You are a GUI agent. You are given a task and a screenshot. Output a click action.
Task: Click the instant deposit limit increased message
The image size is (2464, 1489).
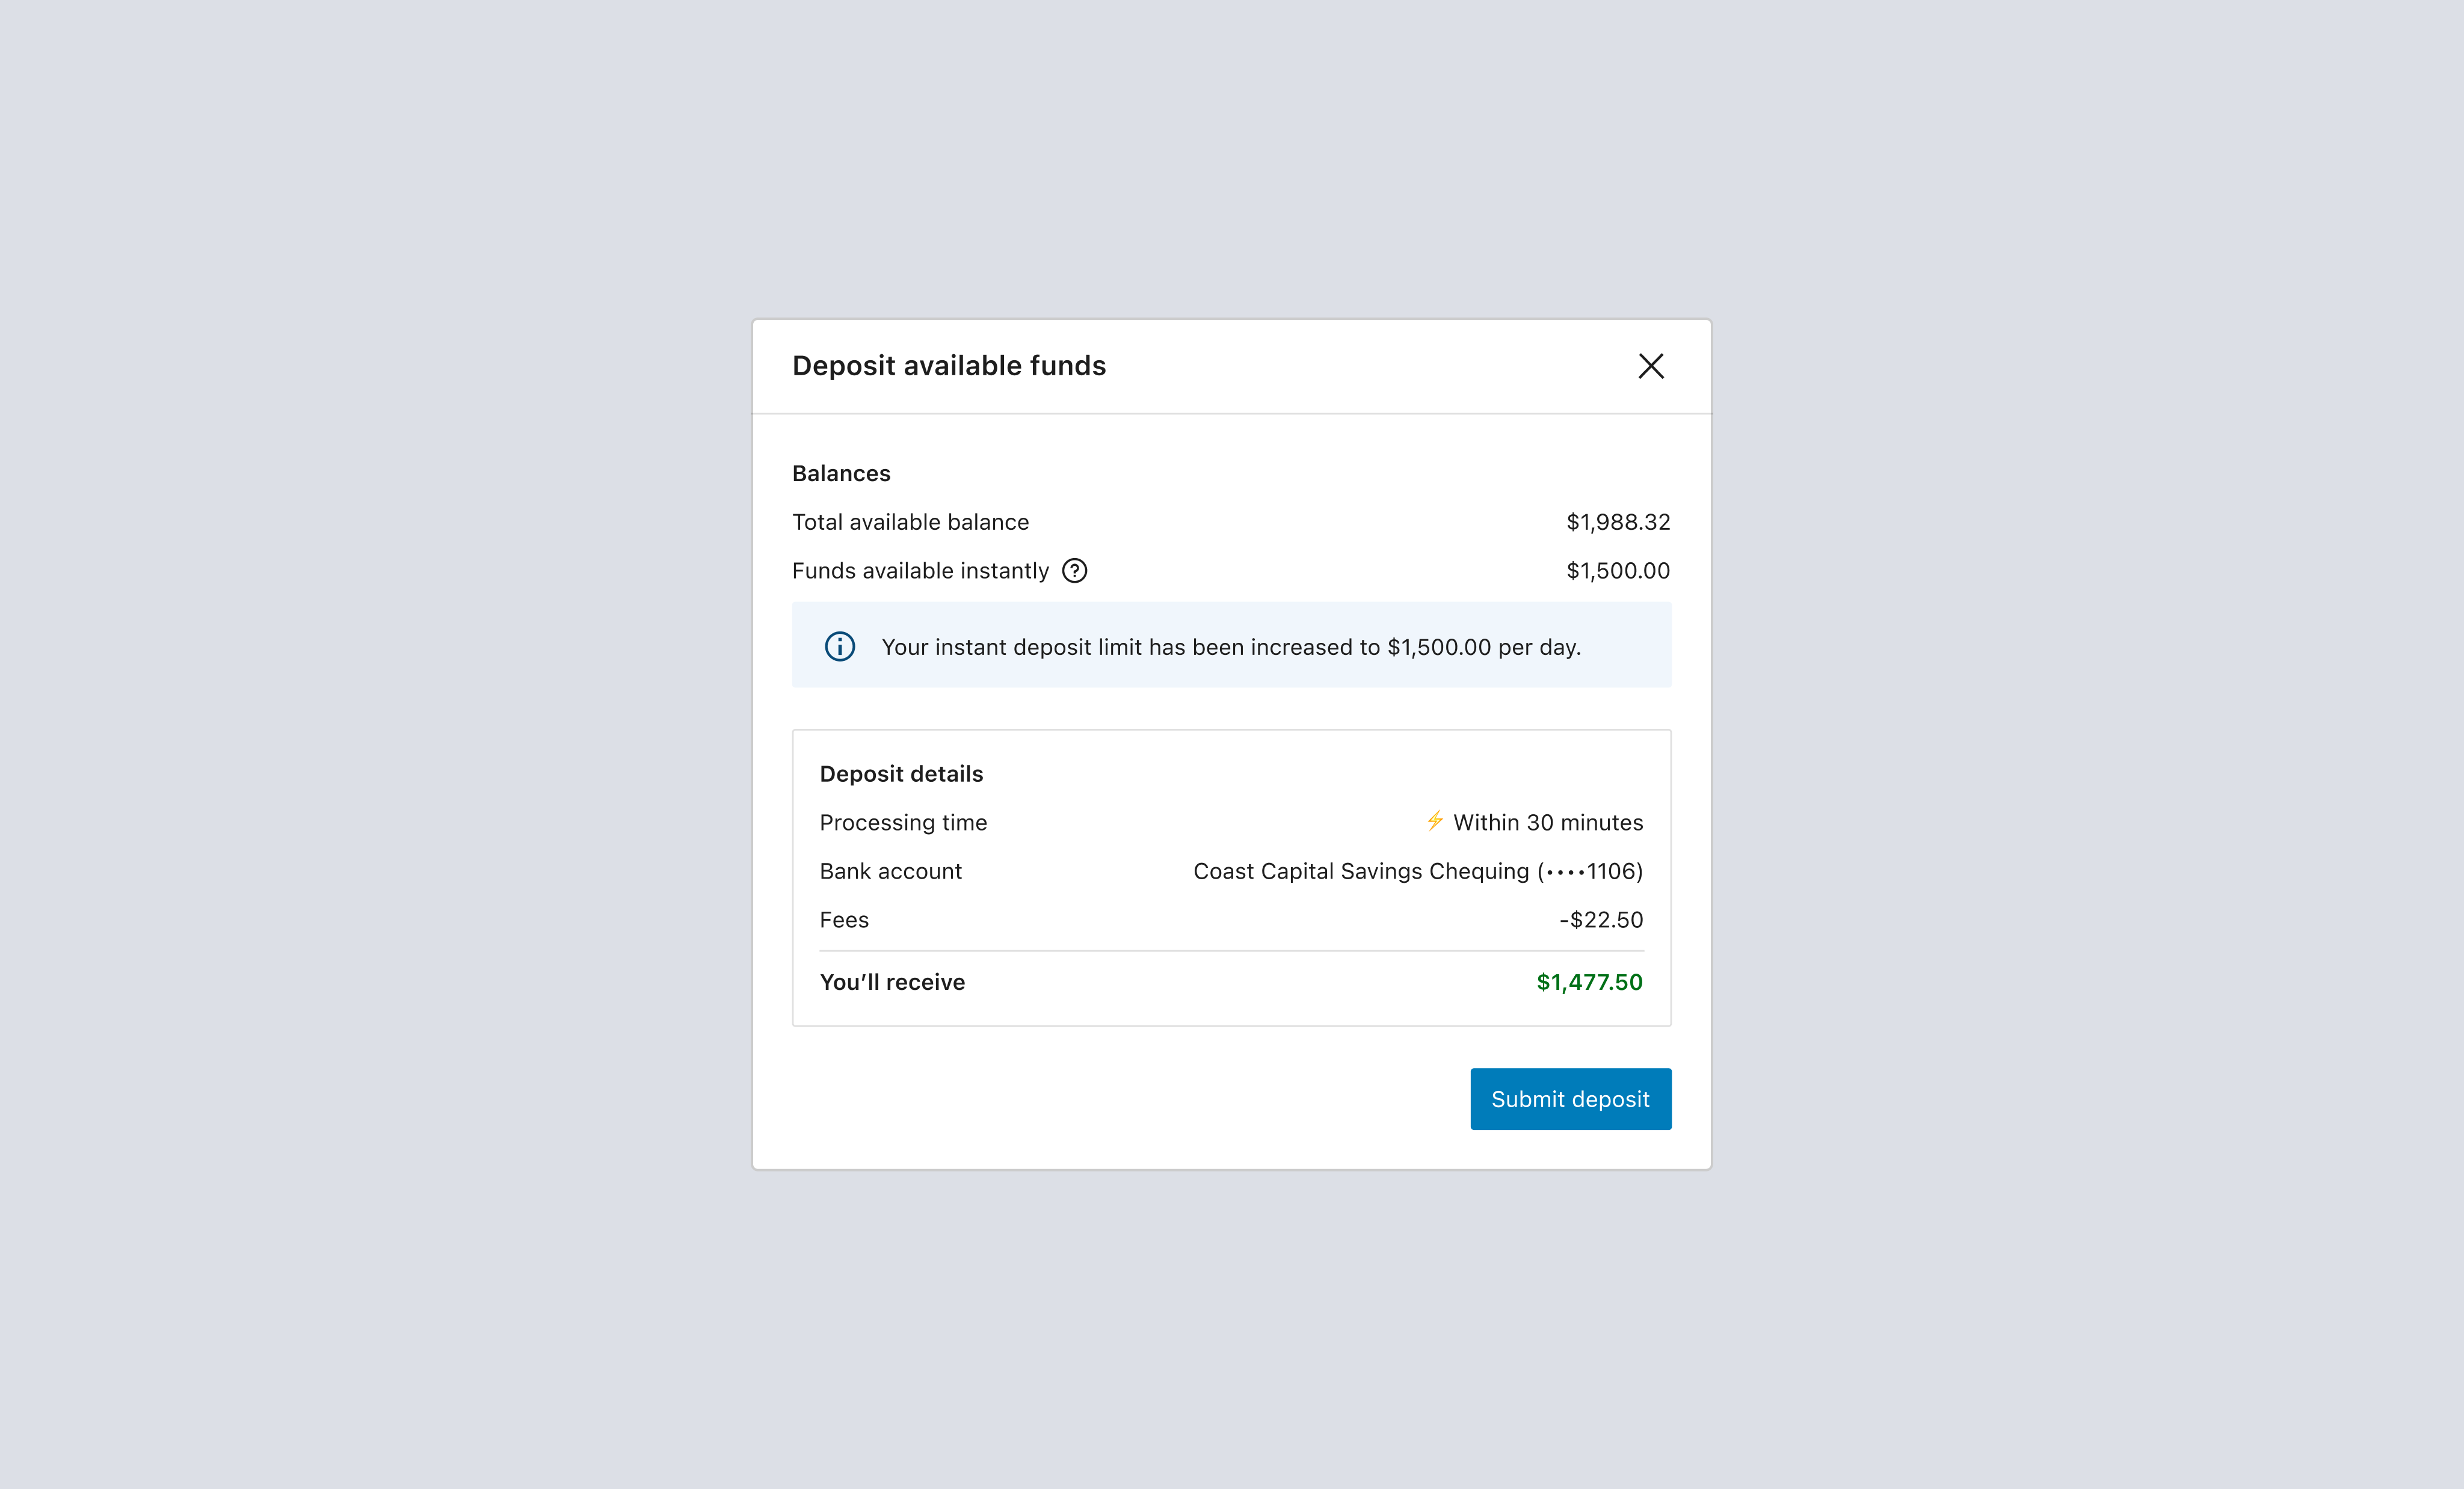1231,647
